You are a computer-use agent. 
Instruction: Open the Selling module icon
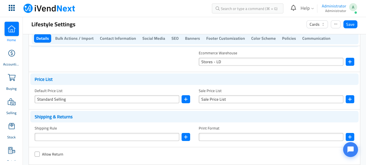[x=11, y=102]
